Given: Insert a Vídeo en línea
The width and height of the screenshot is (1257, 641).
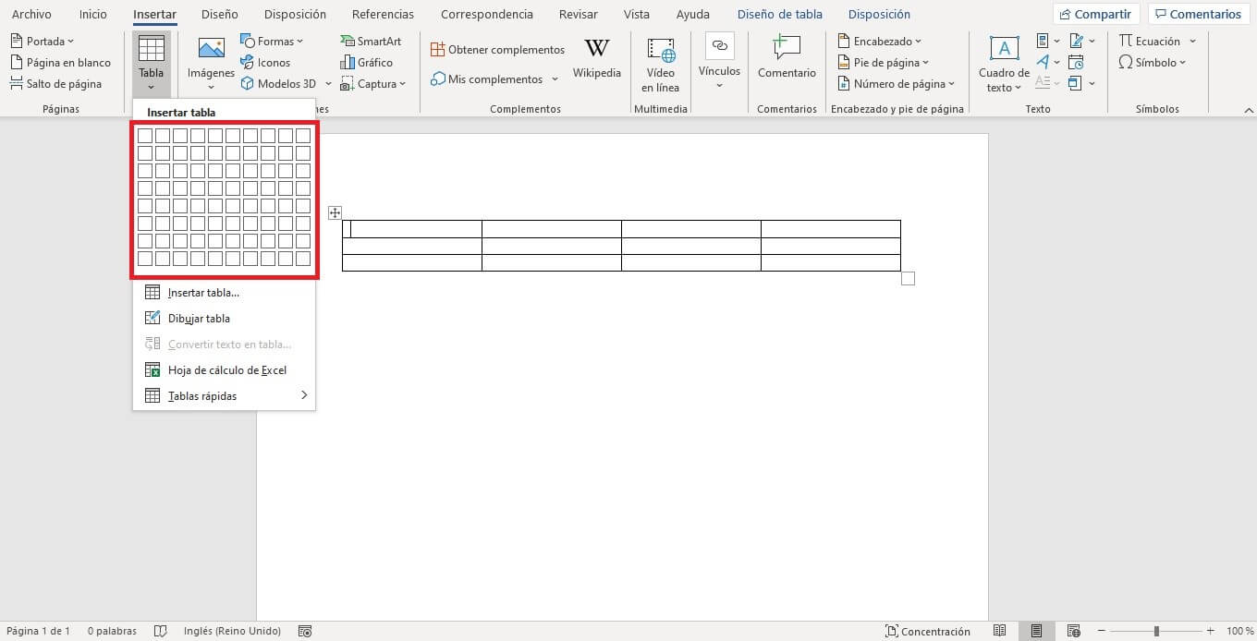Looking at the screenshot, I should point(661,64).
